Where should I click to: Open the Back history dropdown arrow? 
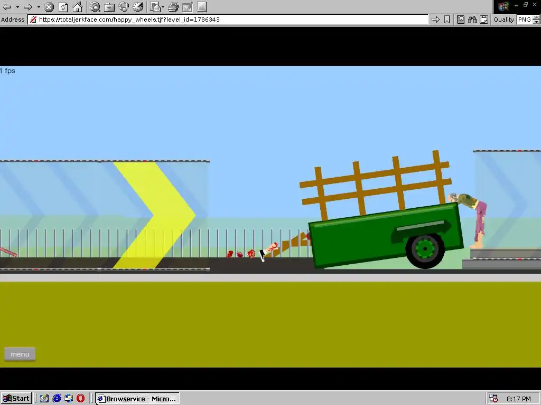pos(17,7)
